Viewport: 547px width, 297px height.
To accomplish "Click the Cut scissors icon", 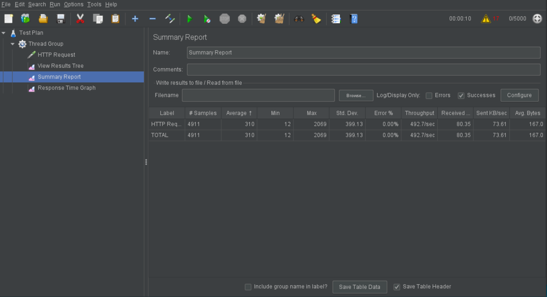I will [80, 19].
